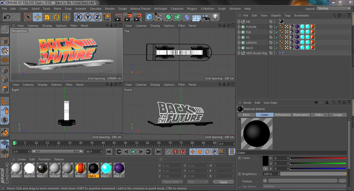This screenshot has width=354, height=191.
Task: Switch to the Illumination tab
Action: click(301, 115)
